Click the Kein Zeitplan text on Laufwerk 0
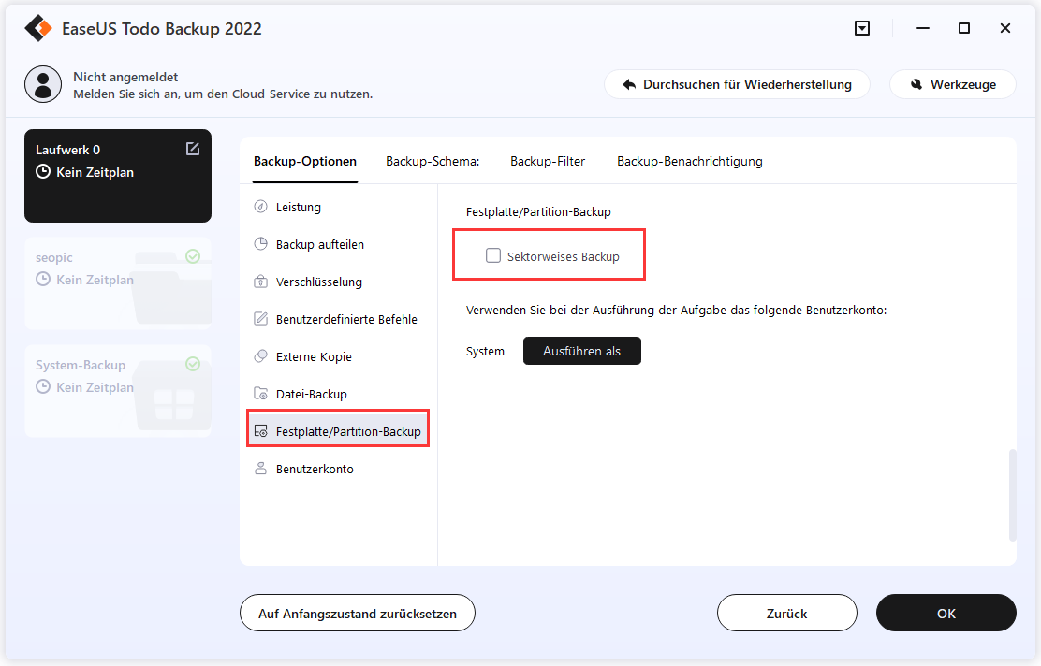The height and width of the screenshot is (666, 1041). tap(95, 172)
